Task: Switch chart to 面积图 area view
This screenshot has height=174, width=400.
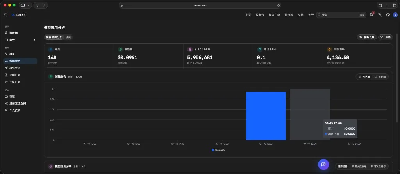Action: click(x=380, y=77)
